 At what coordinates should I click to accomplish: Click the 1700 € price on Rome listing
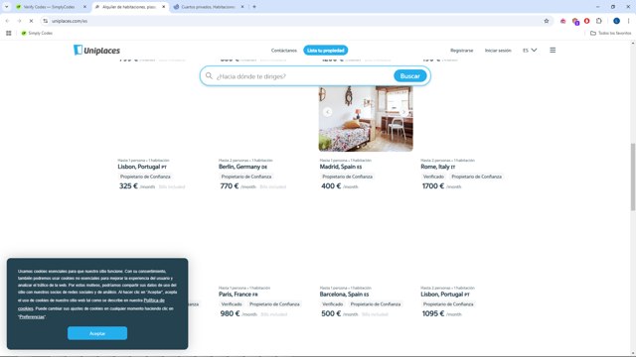pos(433,186)
